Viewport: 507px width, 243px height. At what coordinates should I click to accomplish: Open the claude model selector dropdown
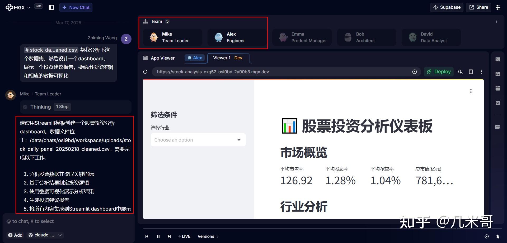45,235
